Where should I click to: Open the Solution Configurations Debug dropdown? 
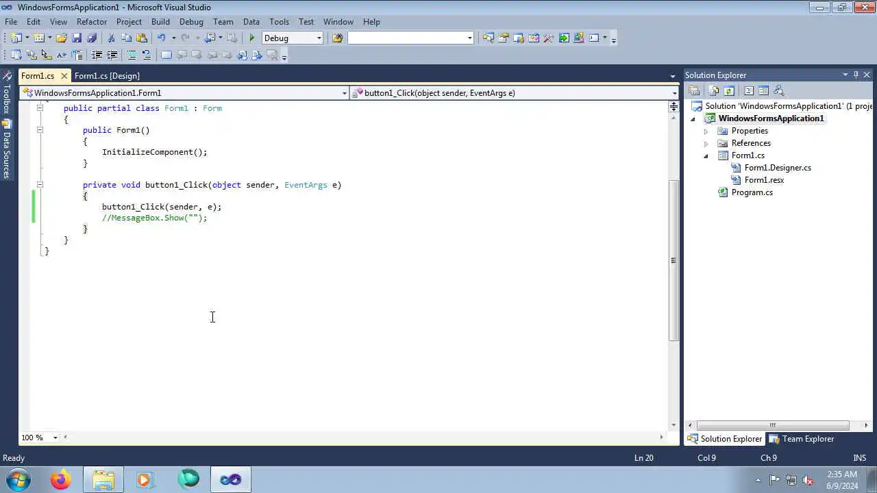(319, 38)
